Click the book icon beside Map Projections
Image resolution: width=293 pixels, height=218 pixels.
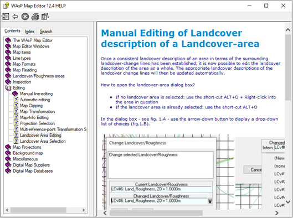point(8,147)
